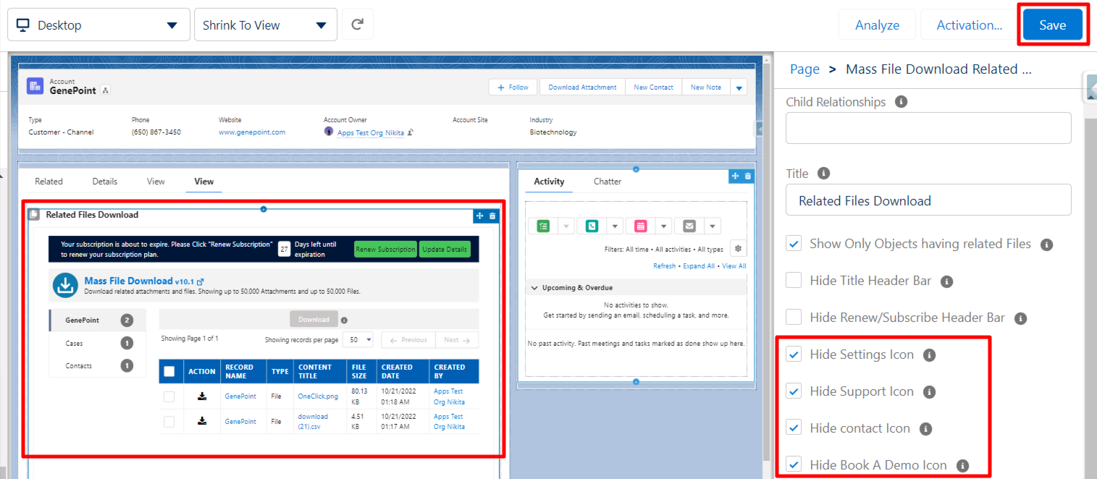Click the info icon next to the Download button

(x=344, y=320)
